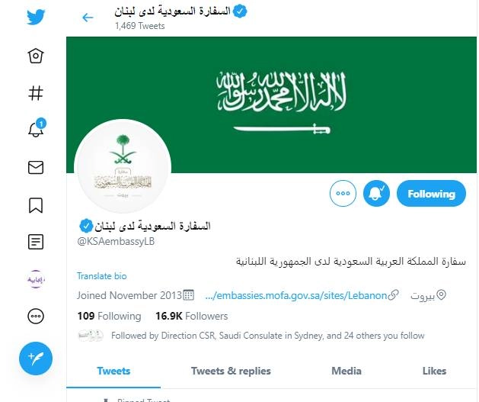The height and width of the screenshot is (402, 479).
Task: Click the compose Tweet feather button
Action: pyautogui.click(x=36, y=359)
